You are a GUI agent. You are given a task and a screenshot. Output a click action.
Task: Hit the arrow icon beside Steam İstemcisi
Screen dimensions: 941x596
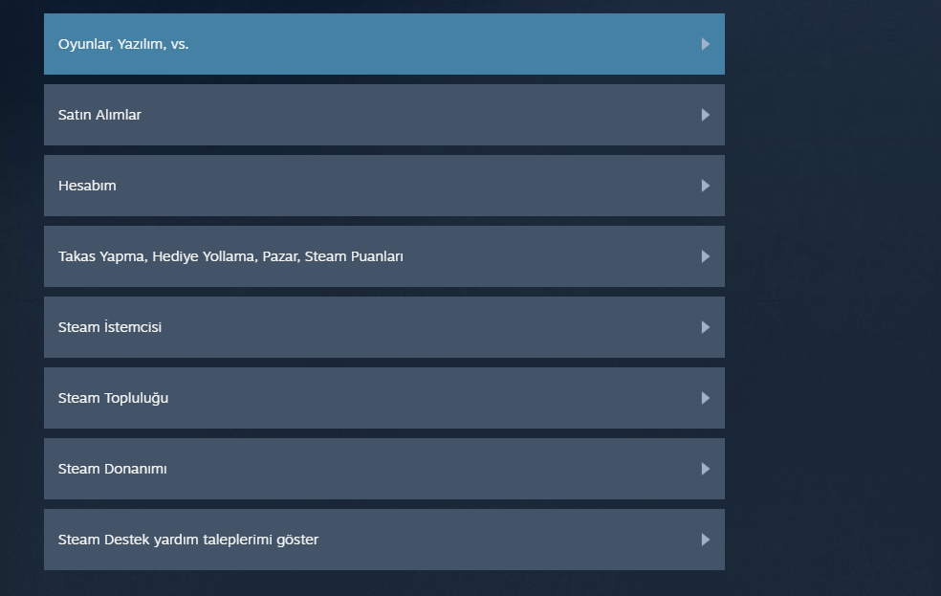[x=705, y=327]
